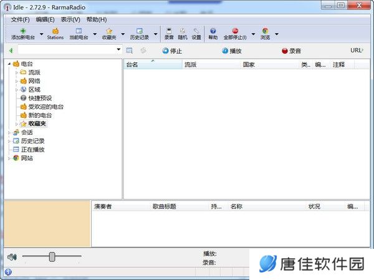
Task: Expand the 收藏夹 tree node arrow
Action: click(x=17, y=124)
